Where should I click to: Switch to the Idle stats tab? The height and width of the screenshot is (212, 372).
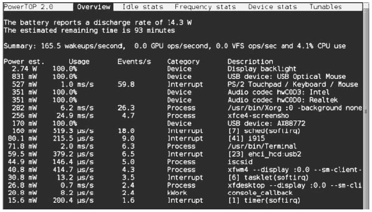pos(142,7)
